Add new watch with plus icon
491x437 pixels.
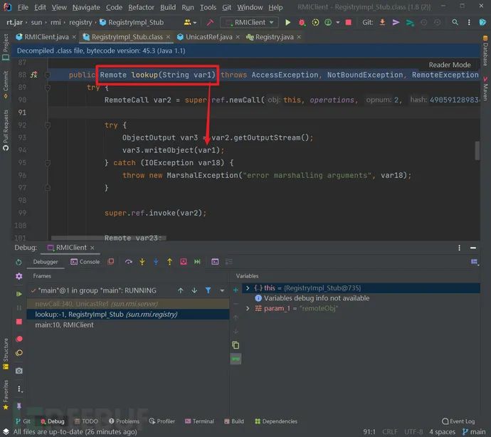[x=236, y=290]
